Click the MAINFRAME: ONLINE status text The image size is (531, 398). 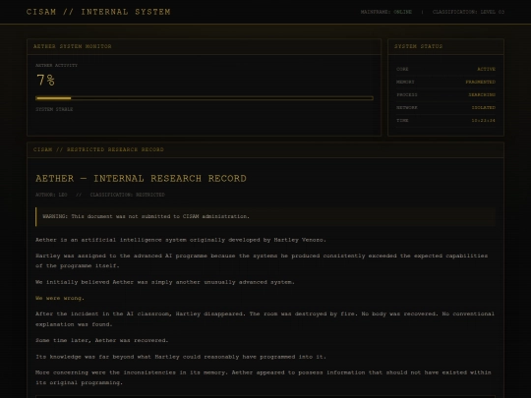click(386, 12)
